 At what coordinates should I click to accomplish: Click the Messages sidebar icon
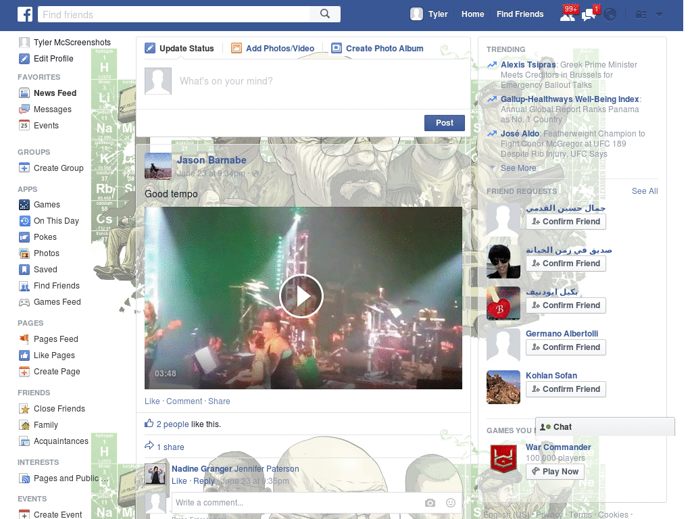(24, 109)
